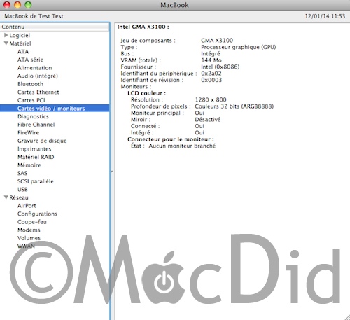Open the USB entry

coord(22,189)
